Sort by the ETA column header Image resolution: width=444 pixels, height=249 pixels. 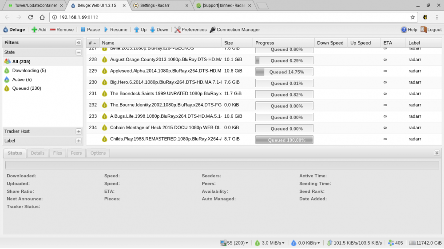[393, 43]
